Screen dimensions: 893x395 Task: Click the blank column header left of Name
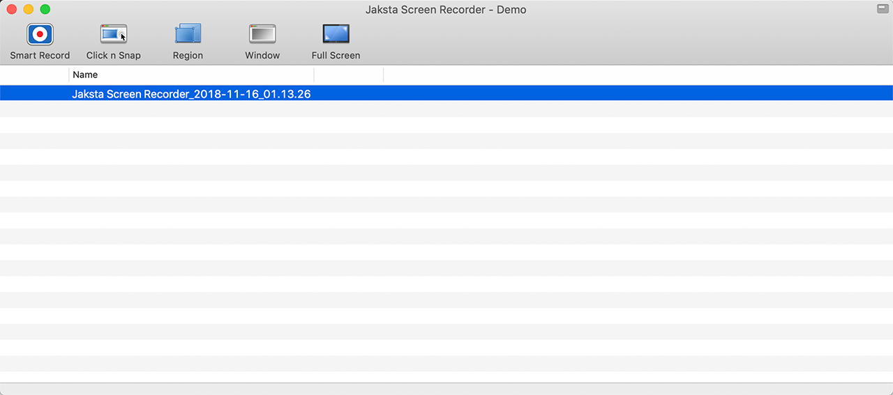[34, 75]
